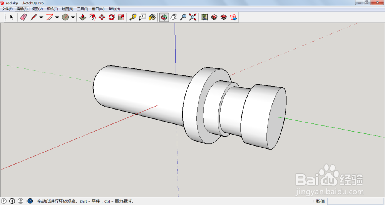Choose the Line pencil tool
Image resolution: width=385 pixels, height=205 pixels.
tap(33, 17)
